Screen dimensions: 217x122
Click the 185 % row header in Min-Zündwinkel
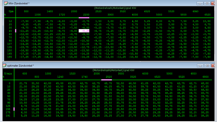coord(10,57)
